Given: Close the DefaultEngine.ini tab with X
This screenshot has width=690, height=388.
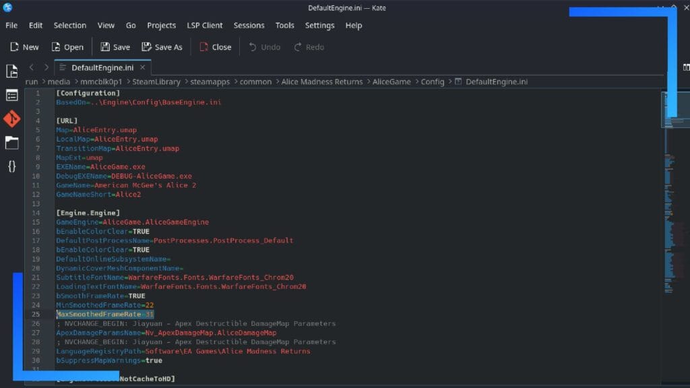Looking at the screenshot, I should [x=142, y=67].
